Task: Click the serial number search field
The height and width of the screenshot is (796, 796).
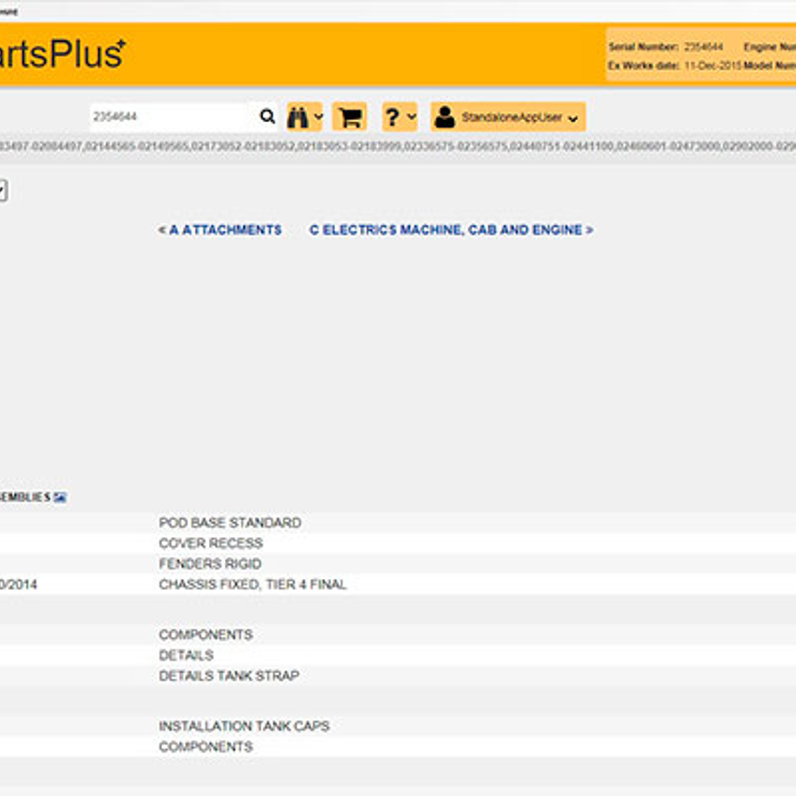Action: coord(170,117)
